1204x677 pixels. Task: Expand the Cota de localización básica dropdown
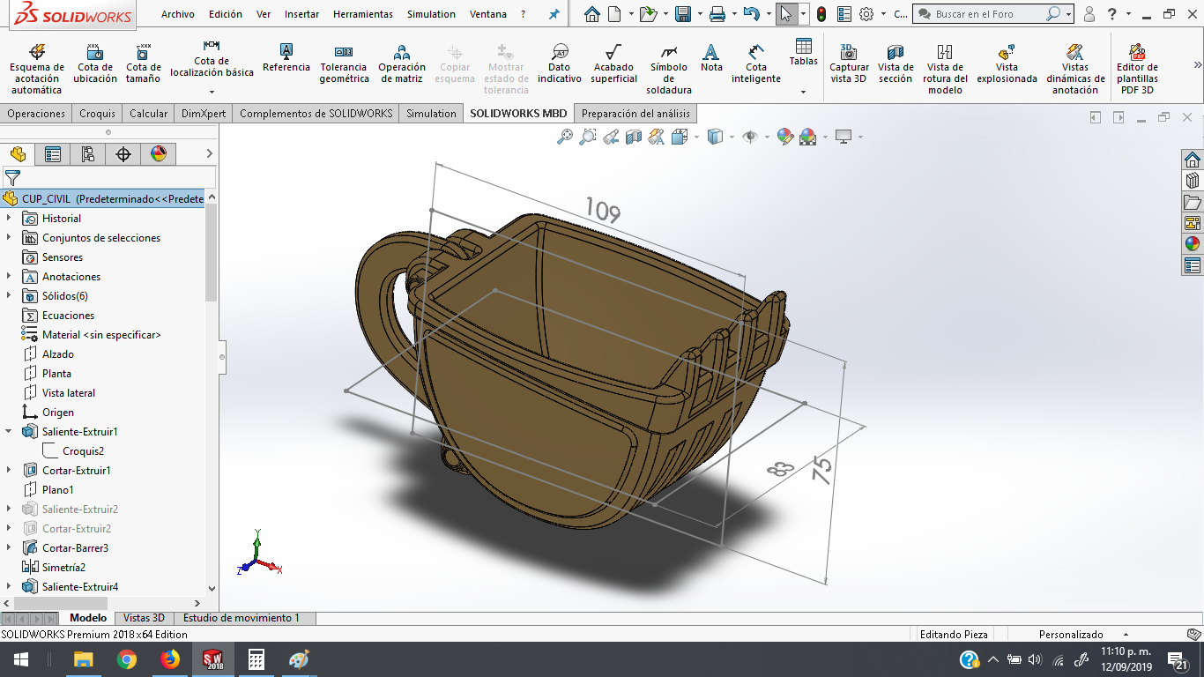pyautogui.click(x=212, y=92)
